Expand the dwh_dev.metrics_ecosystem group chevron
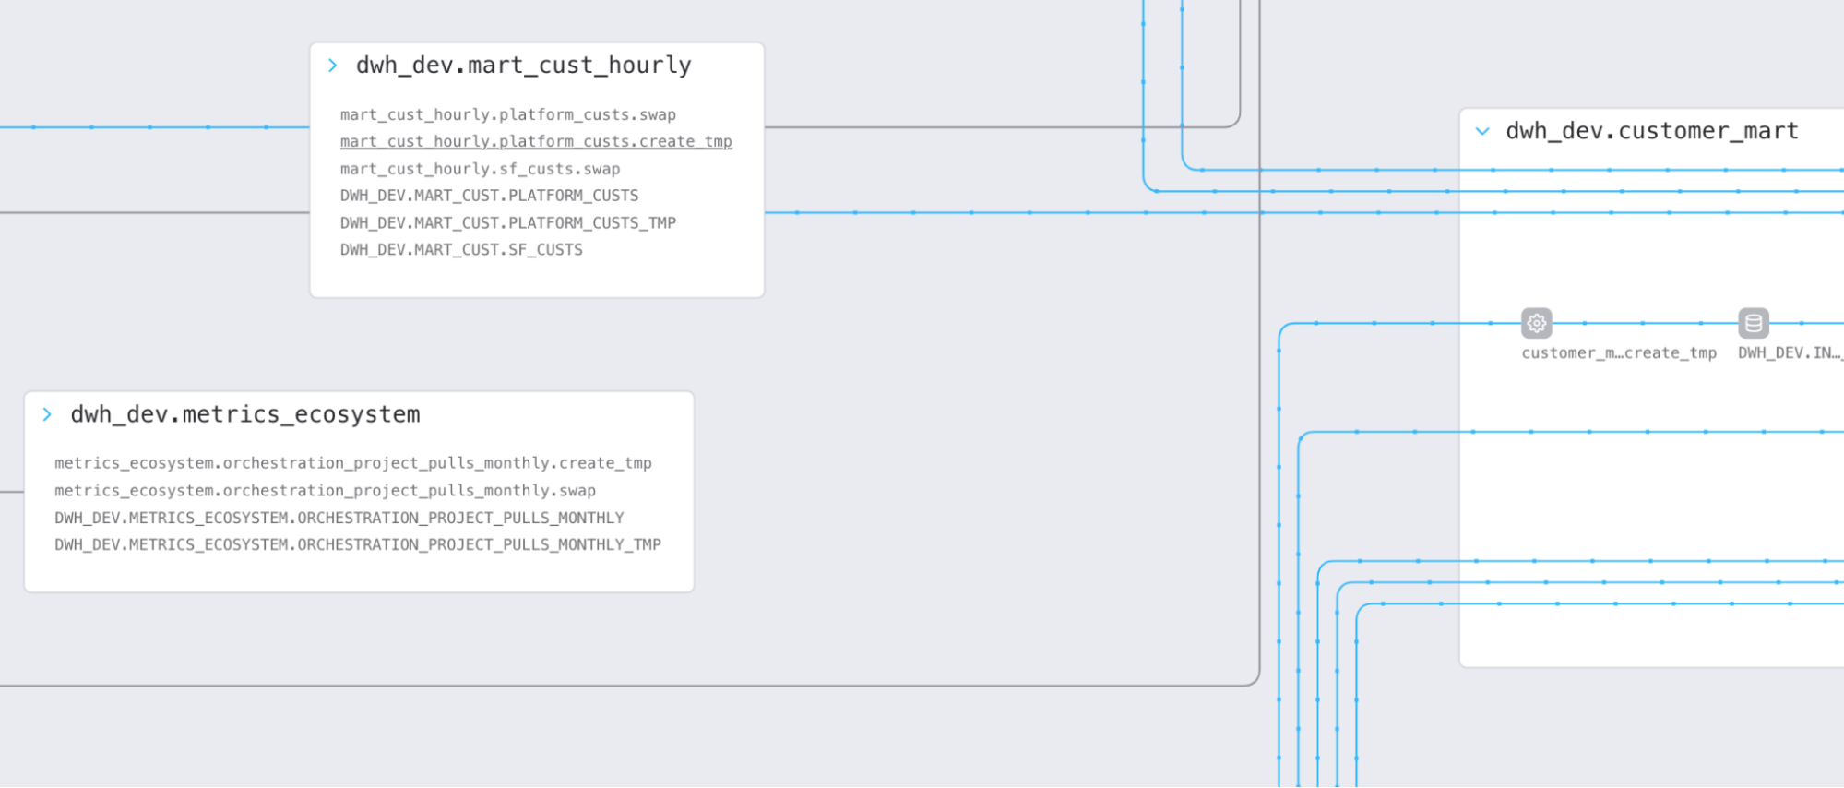 pyautogui.click(x=47, y=415)
